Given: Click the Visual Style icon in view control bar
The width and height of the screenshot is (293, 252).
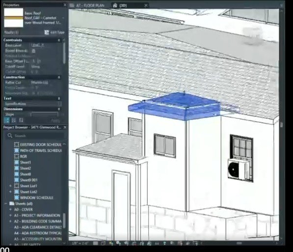Looking at the screenshot, I should tap(103, 243).
